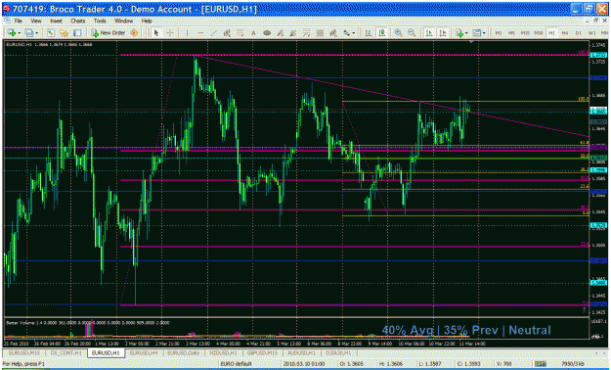Switch timeframe to D1

[x=579, y=33]
